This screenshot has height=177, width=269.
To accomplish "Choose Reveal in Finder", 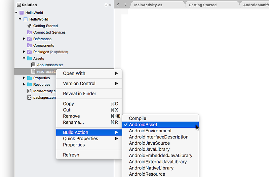I will 80,94.
